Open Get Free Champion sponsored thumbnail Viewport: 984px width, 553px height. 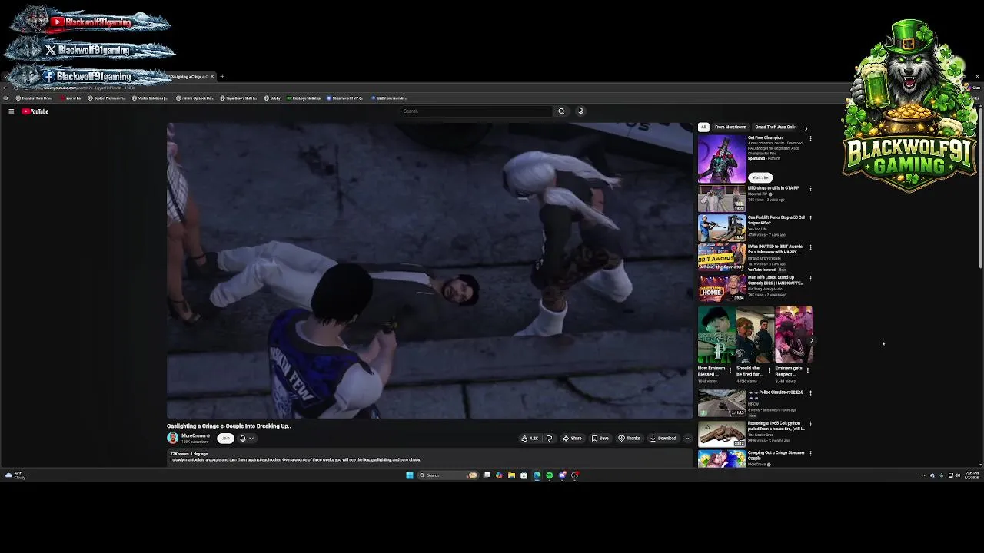(722, 158)
